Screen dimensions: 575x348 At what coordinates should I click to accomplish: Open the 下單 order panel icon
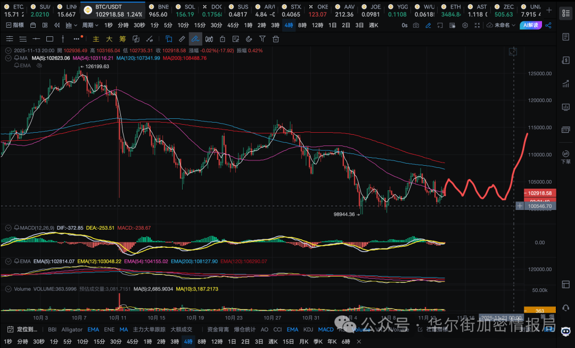pyautogui.click(x=565, y=157)
